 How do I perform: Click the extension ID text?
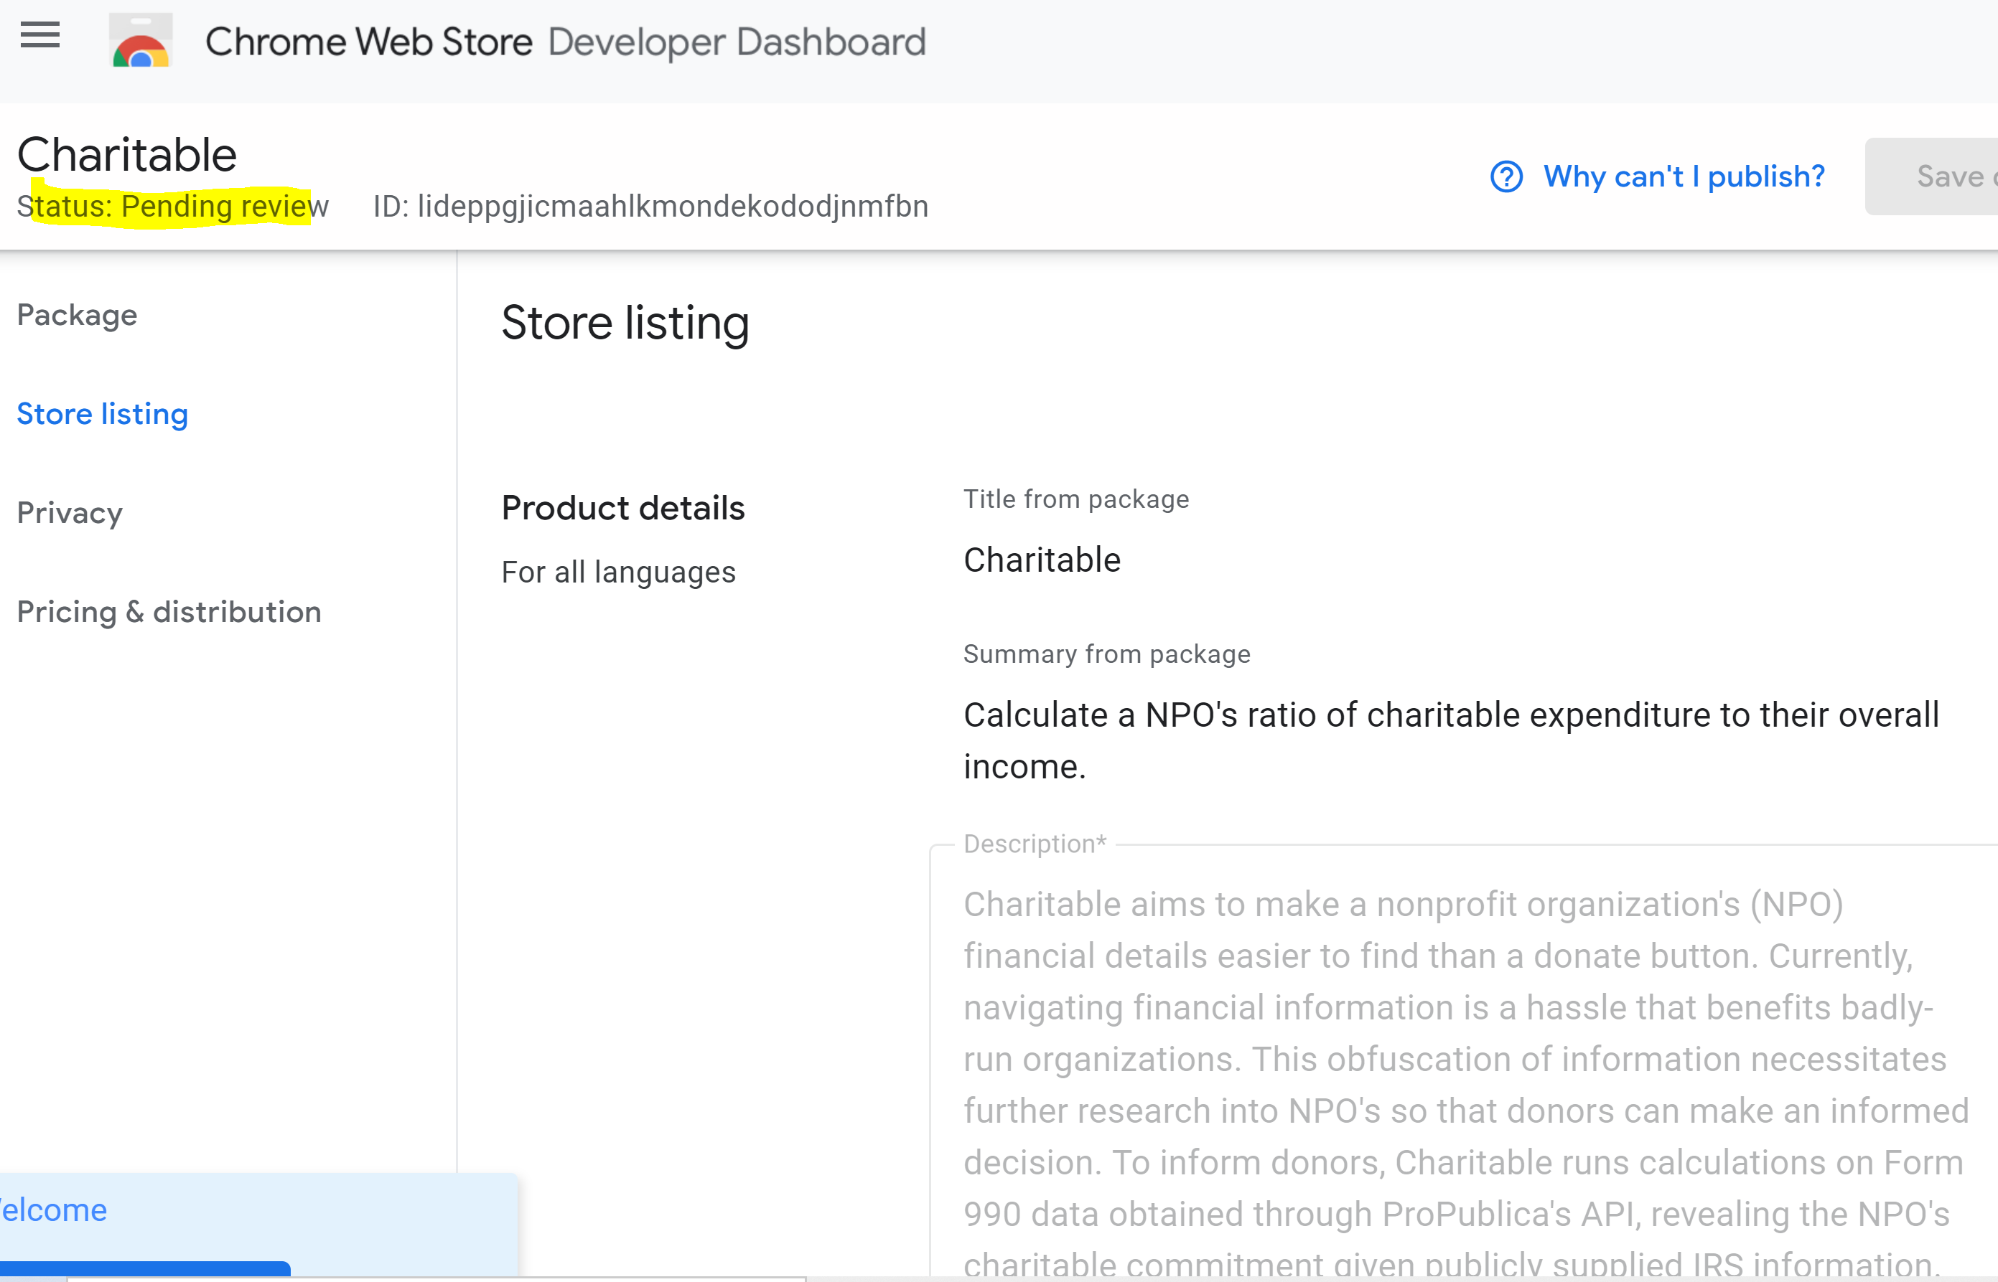650,206
